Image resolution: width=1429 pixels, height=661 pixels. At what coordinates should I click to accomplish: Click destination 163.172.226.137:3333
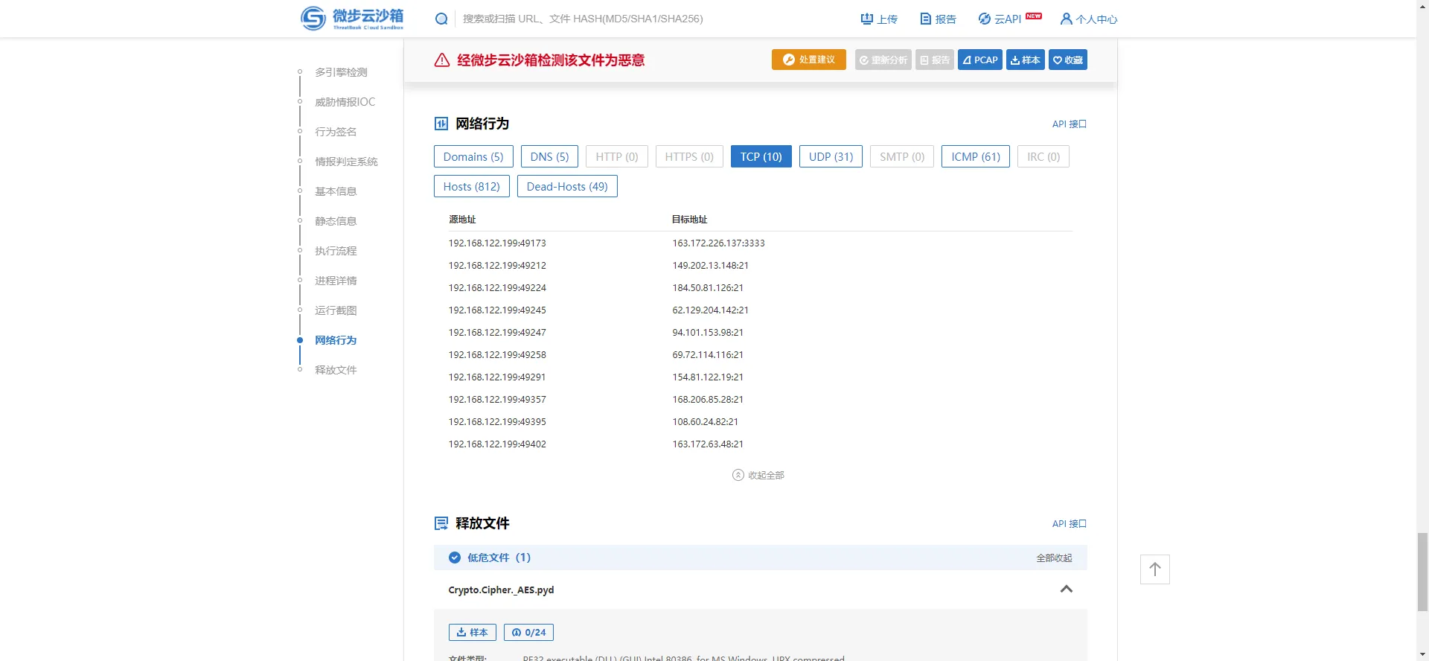click(x=718, y=243)
